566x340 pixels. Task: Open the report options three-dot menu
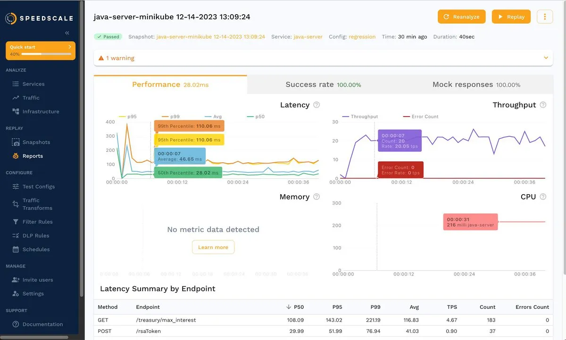tap(545, 16)
